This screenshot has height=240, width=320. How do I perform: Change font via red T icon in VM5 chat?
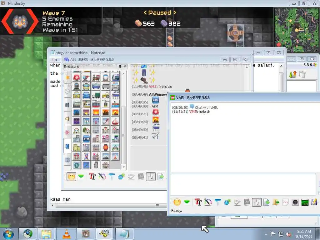198,202
